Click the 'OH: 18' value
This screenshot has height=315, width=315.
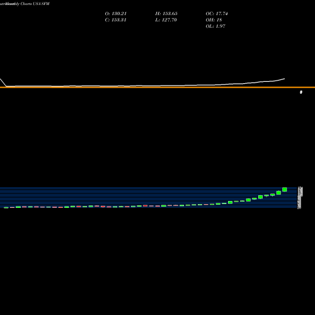click(214, 20)
